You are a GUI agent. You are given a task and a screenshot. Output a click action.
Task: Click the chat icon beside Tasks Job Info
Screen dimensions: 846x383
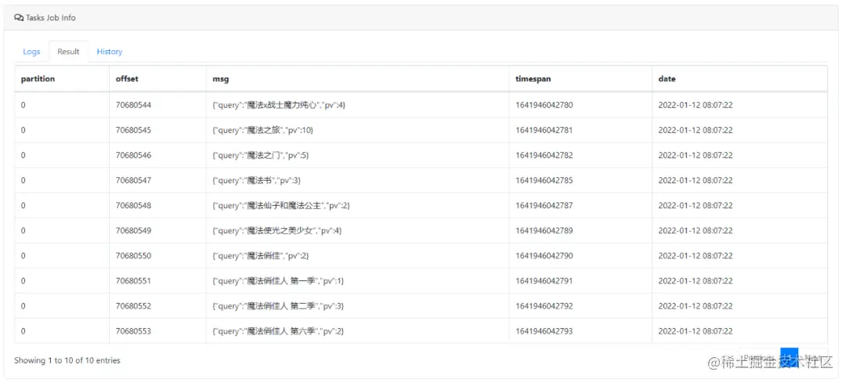pos(18,18)
